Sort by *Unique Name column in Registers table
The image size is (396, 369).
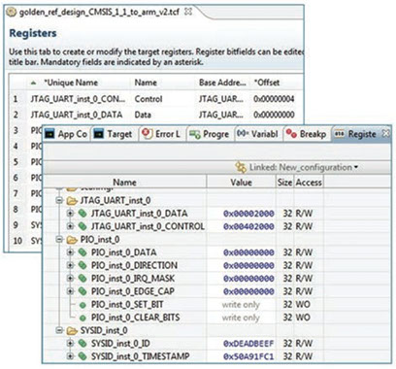[x=71, y=83]
